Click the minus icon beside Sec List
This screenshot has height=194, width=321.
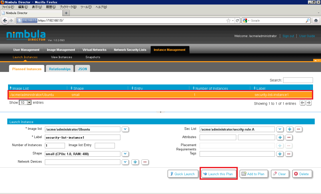coord(298,129)
